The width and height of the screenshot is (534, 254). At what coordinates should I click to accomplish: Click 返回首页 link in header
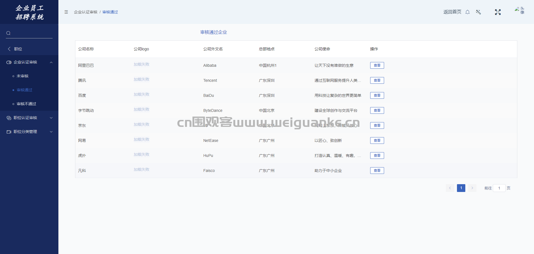pos(452,12)
